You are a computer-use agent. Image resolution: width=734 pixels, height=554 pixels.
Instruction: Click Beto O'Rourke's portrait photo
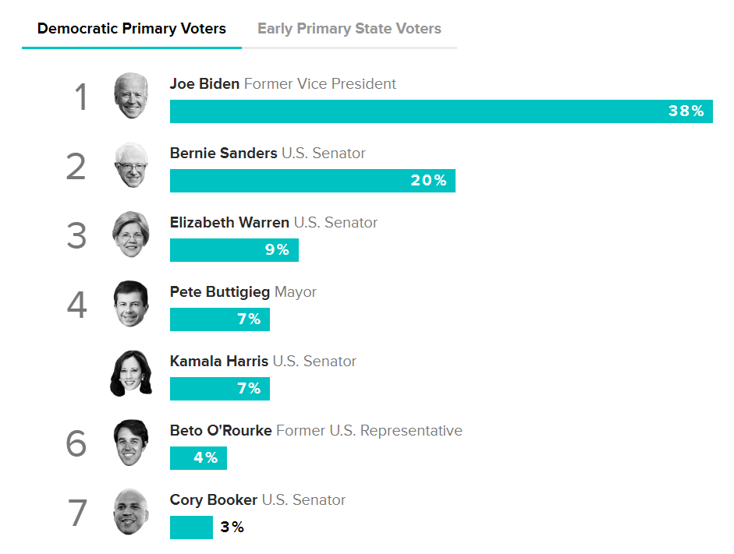coord(130,443)
